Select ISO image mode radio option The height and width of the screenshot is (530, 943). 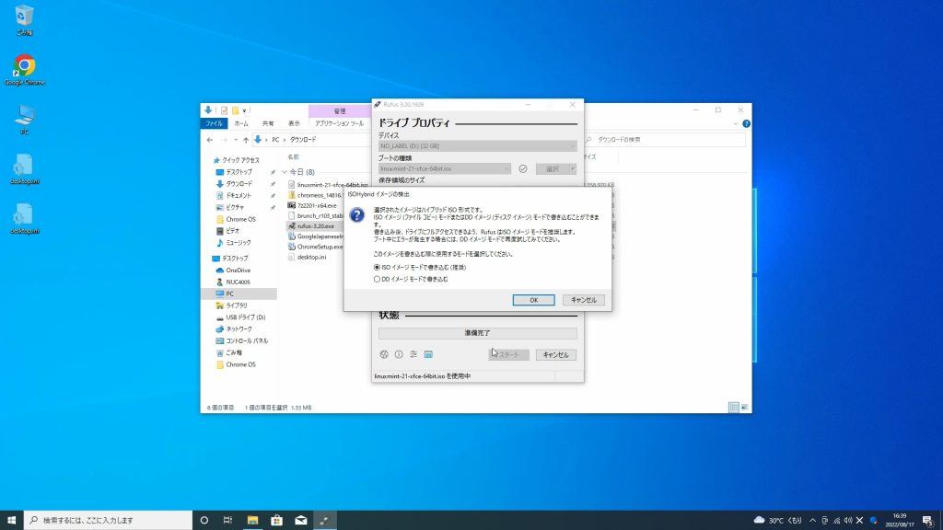coord(377,267)
